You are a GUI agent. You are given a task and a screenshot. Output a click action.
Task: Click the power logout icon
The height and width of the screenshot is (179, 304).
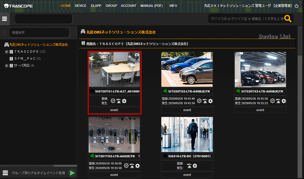pos(297,6)
